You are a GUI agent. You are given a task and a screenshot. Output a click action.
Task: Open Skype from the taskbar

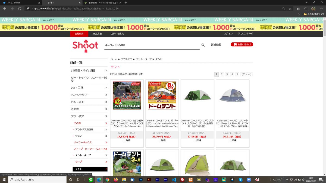[x=240, y=179]
